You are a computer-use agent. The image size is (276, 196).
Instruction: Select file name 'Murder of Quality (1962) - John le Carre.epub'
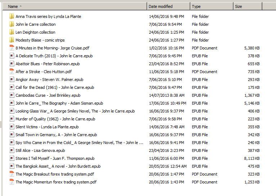coord(55,119)
